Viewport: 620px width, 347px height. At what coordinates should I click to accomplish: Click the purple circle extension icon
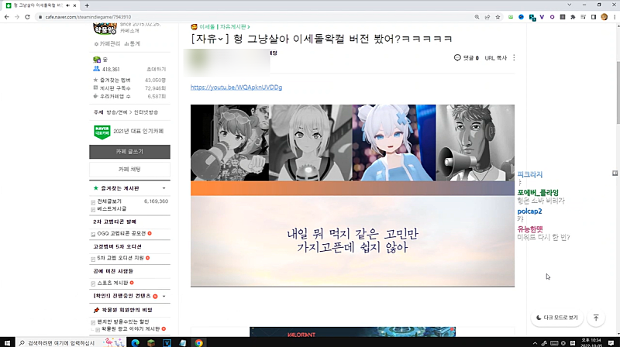(552, 17)
